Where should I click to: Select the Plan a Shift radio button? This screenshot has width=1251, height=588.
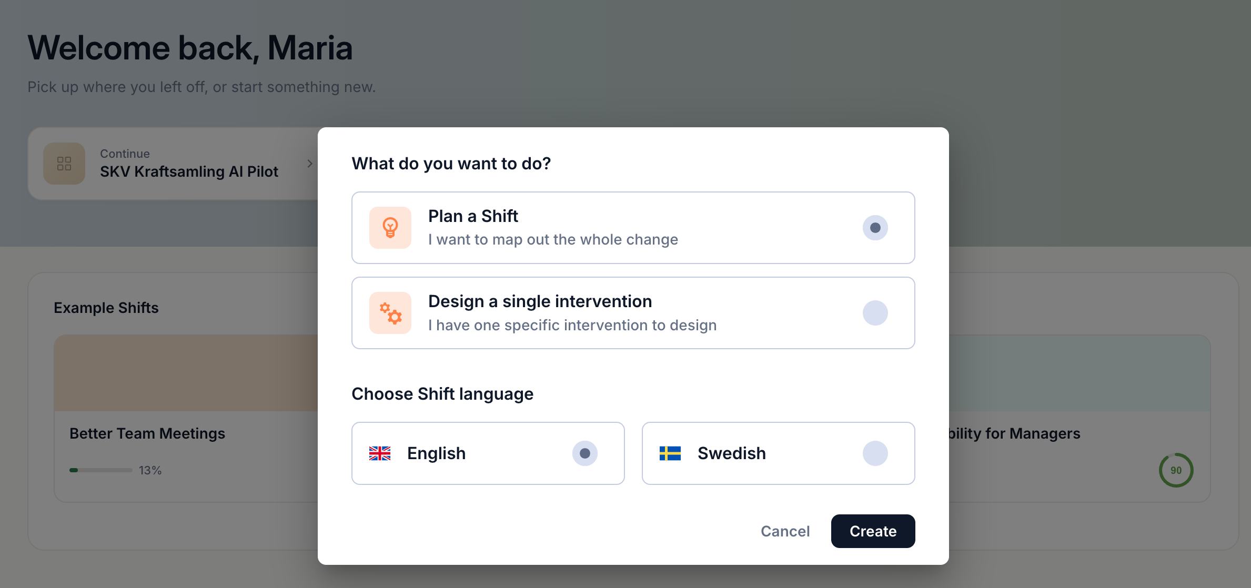[875, 228]
